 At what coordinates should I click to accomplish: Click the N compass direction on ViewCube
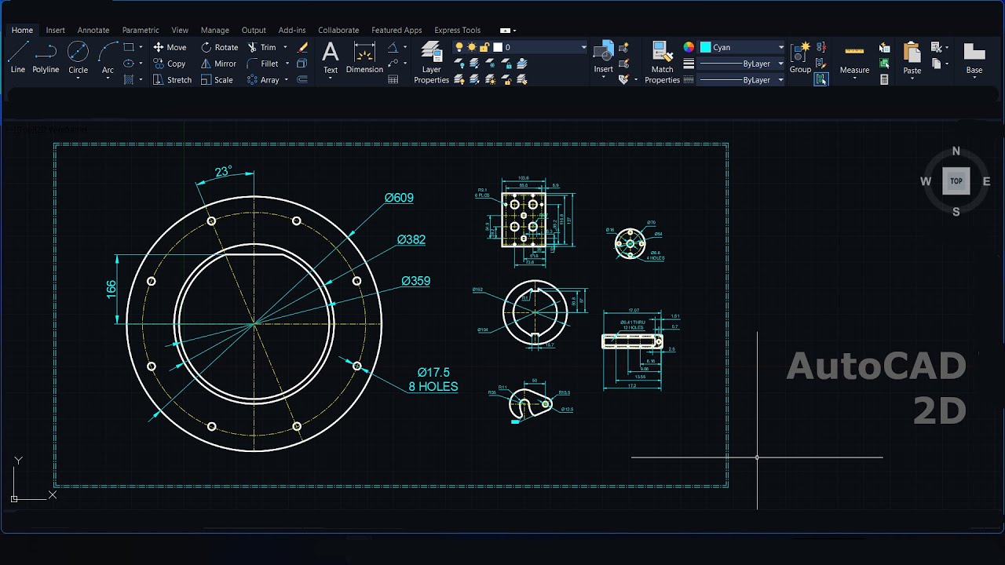tap(956, 151)
